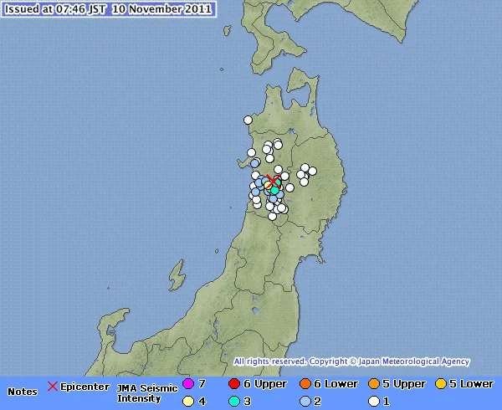Select the light blue intensity 2 legend swatch
This screenshot has width=502, height=410.
[x=305, y=401]
